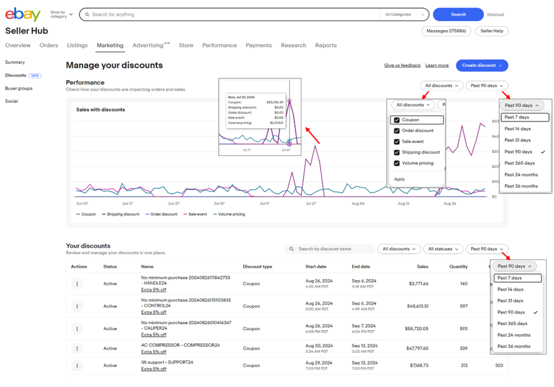
Task: Open actions menu for COMPRESSOR24 coupon row
Action: pos(77,349)
